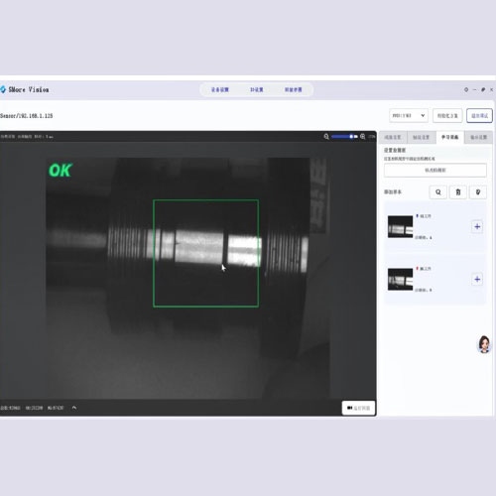Screen dimensions: 496x496
Task: Click the zoom-in magnifier above the camera view
Action: point(363,137)
